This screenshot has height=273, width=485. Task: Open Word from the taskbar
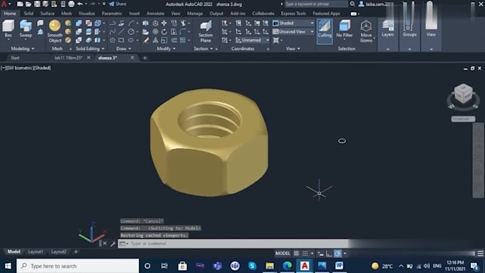click(x=339, y=266)
